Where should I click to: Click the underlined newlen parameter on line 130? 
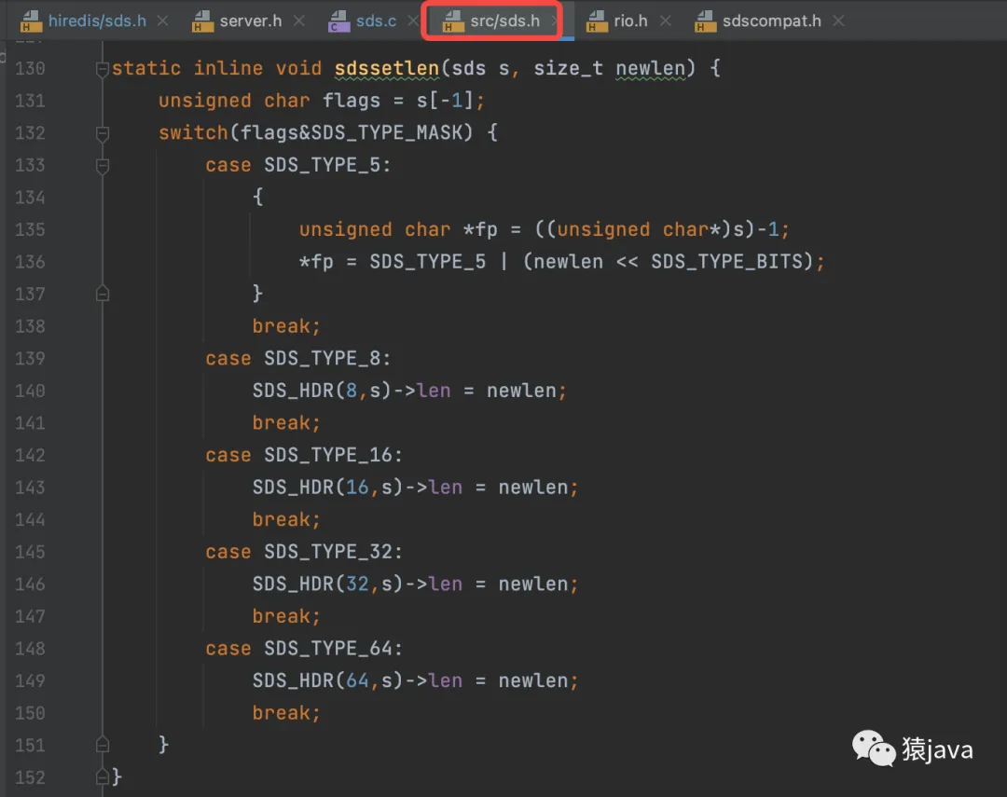650,69
